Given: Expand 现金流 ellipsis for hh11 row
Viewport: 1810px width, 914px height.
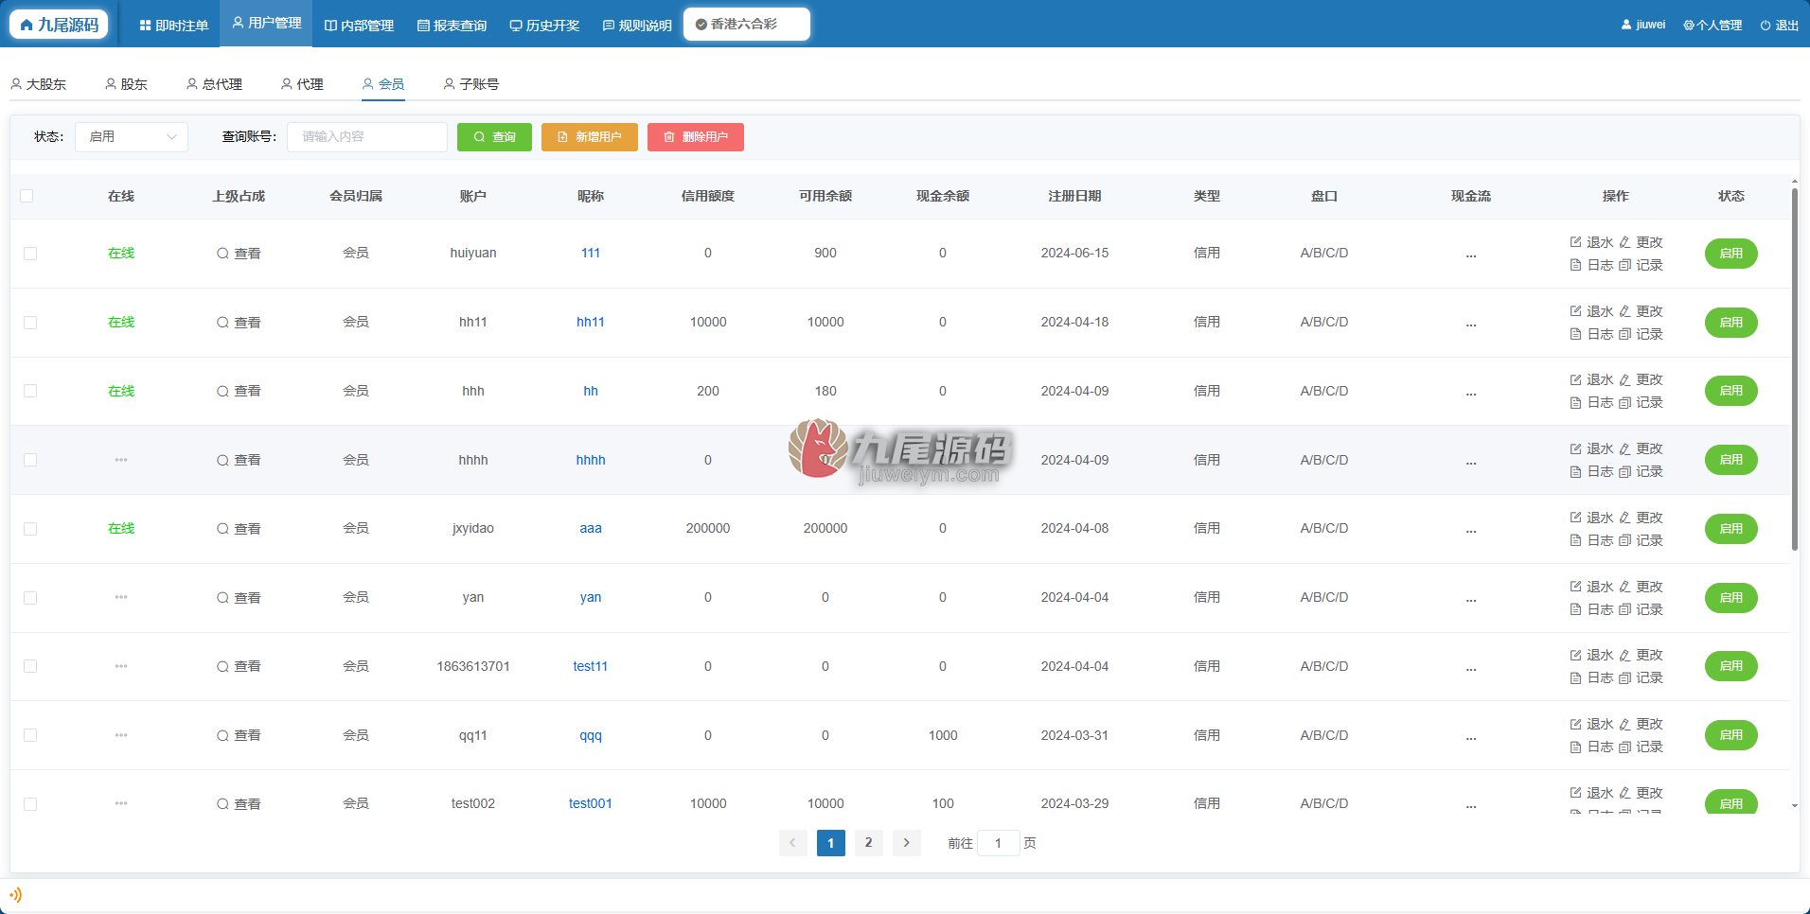Looking at the screenshot, I should pos(1471,323).
